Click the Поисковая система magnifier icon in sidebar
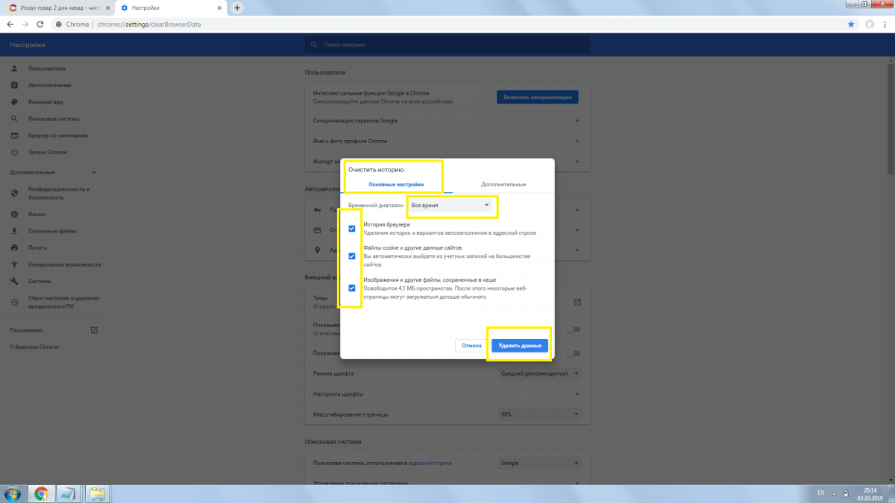Screen dimensions: 895x503 (14, 118)
